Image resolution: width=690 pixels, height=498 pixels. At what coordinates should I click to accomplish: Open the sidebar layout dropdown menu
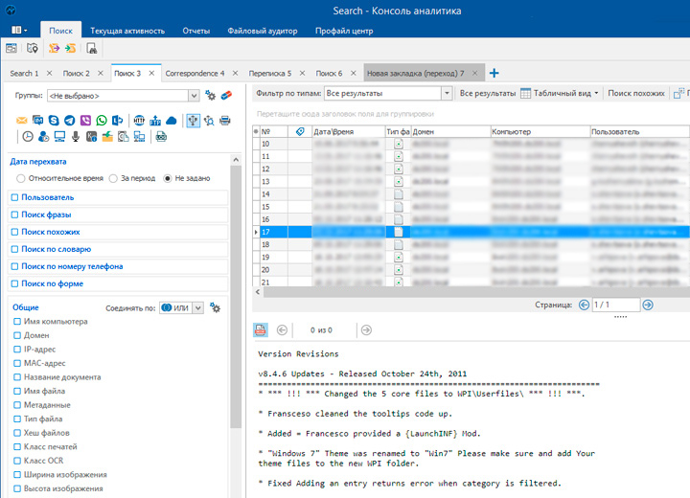pos(19,30)
